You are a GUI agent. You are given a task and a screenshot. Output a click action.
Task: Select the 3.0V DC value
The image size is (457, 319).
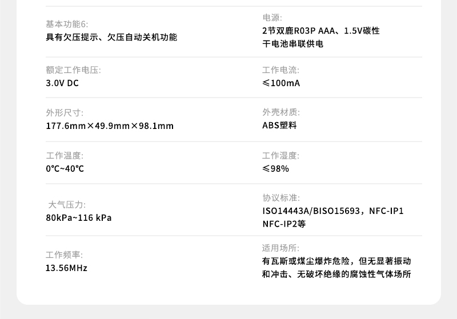[62, 83]
